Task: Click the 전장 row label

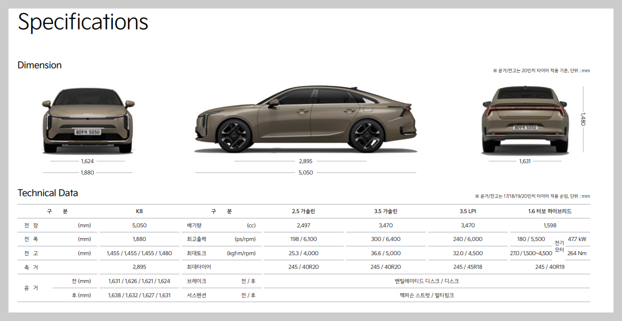Action: [x=31, y=225]
